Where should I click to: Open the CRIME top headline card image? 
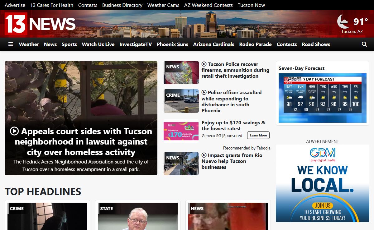[x=47, y=216]
